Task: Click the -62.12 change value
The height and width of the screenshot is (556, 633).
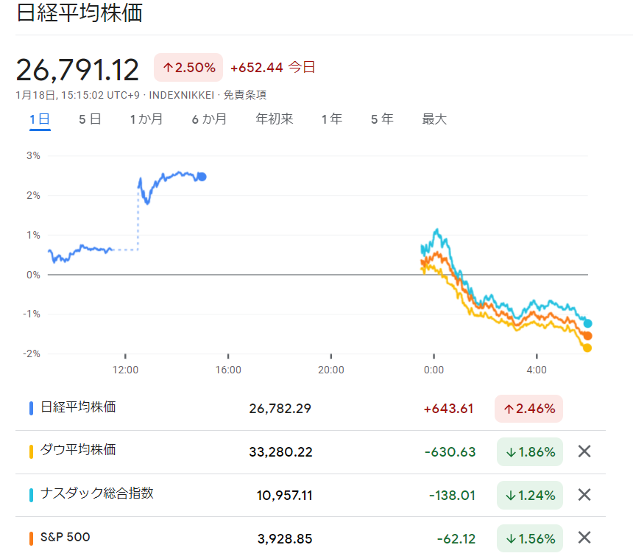Action: click(456, 538)
